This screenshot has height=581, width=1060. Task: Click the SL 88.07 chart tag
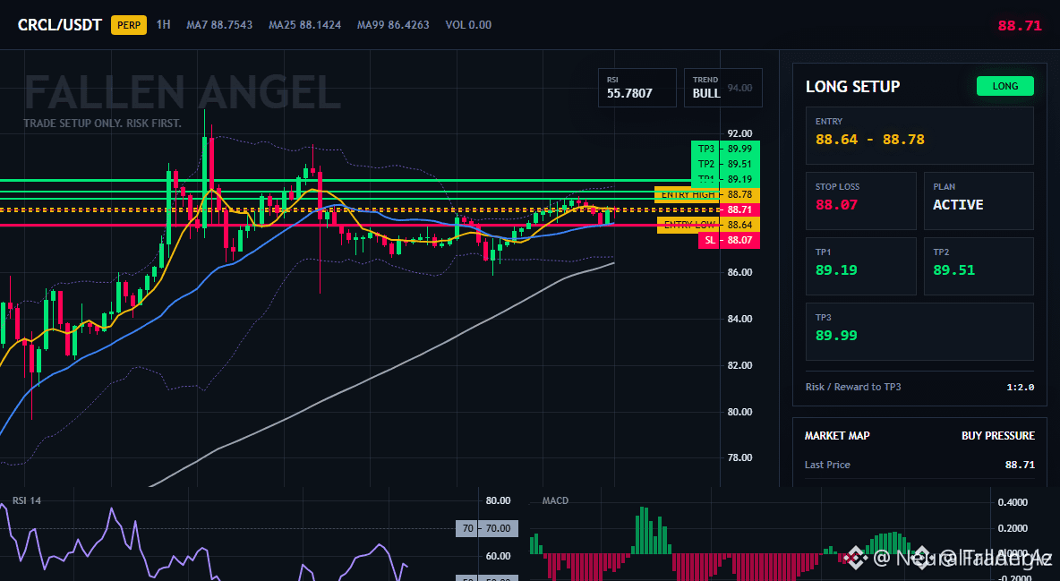pos(729,240)
